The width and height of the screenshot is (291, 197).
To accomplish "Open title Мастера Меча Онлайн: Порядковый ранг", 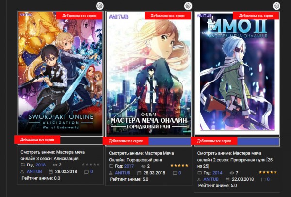I will [141, 156].
